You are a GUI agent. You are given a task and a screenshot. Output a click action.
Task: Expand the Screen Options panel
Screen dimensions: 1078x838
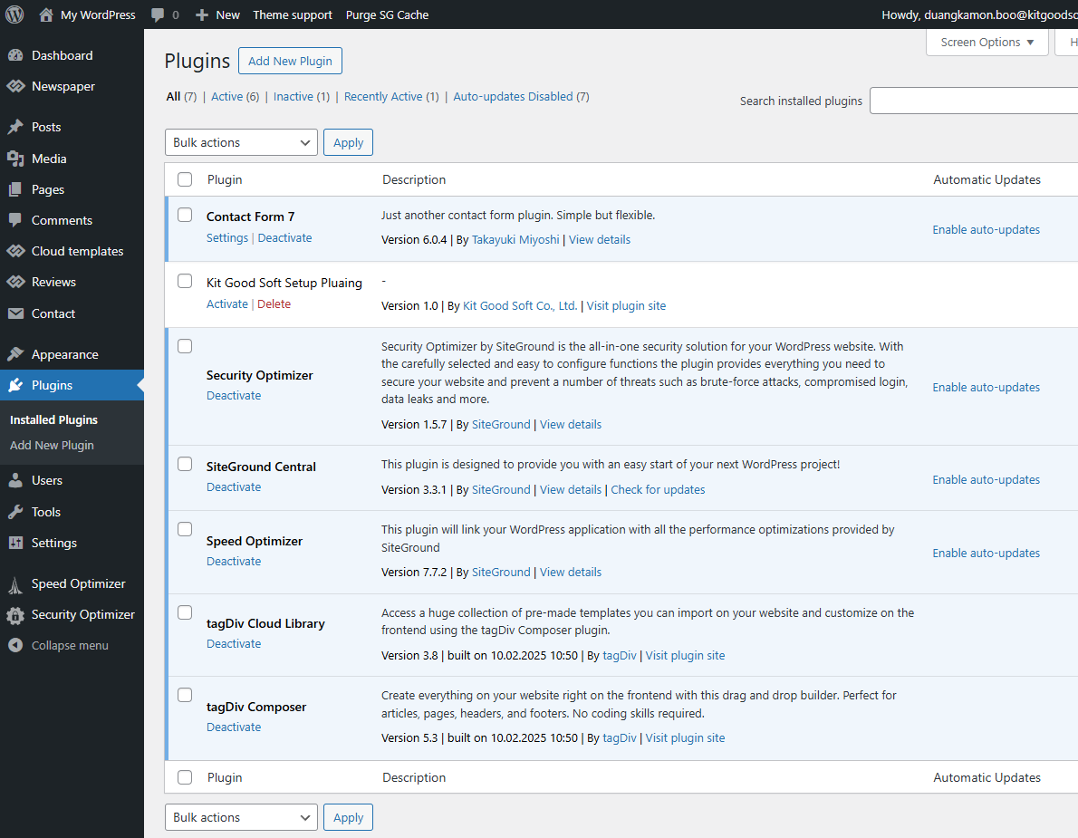987,42
